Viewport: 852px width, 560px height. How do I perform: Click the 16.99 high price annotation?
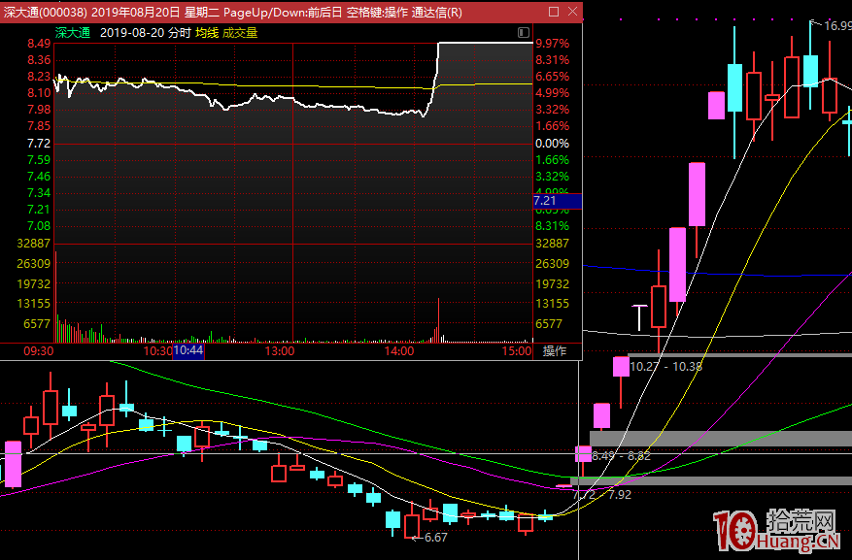tap(837, 26)
